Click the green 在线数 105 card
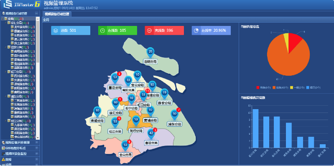Image resolution: width=334 pixels, height=166 pixels. (x=117, y=31)
